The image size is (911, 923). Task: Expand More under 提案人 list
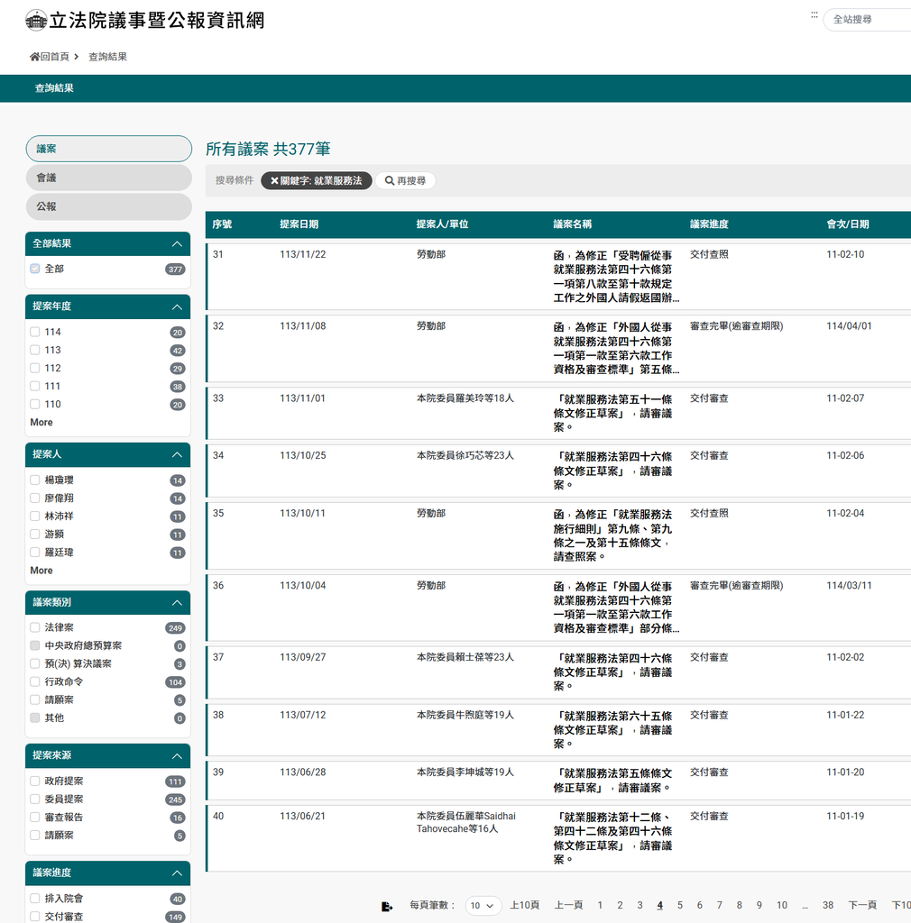click(41, 571)
